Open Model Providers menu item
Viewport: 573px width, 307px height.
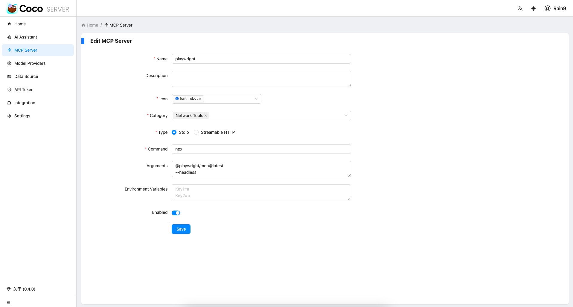(38, 63)
